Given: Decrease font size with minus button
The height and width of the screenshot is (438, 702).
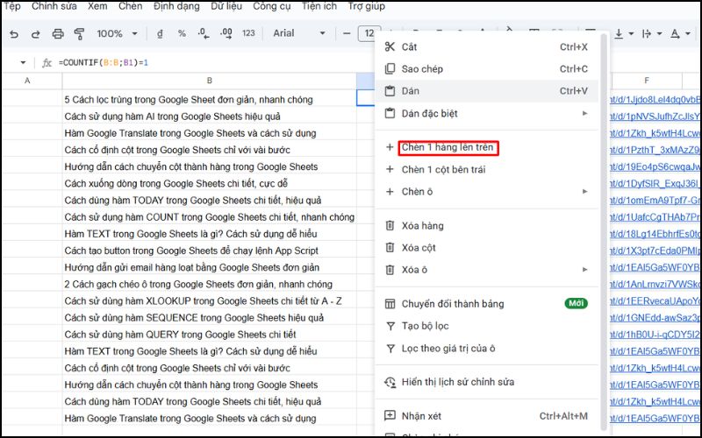Looking at the screenshot, I should click(345, 34).
